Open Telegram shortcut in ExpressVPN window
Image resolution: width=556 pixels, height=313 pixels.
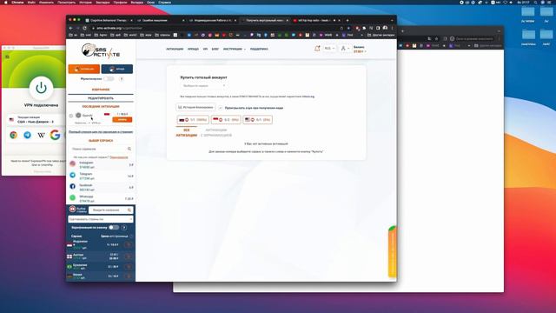pyautogui.click(x=27, y=136)
